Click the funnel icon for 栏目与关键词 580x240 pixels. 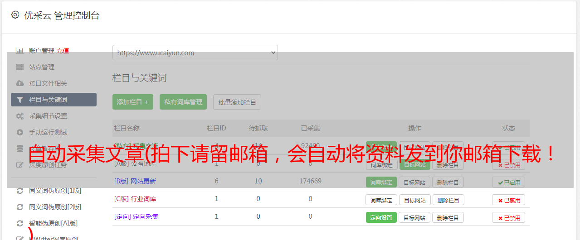[20, 100]
